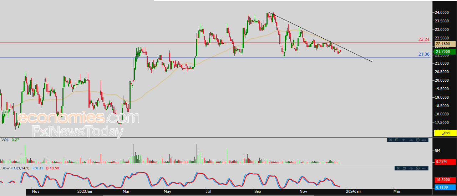This screenshot has height=196, width=457.
Task: Click the red 22.24 resistance label
Action: (423, 39)
